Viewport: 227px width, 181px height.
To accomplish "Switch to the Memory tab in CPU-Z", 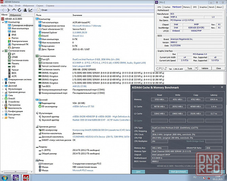I will (187, 7).
